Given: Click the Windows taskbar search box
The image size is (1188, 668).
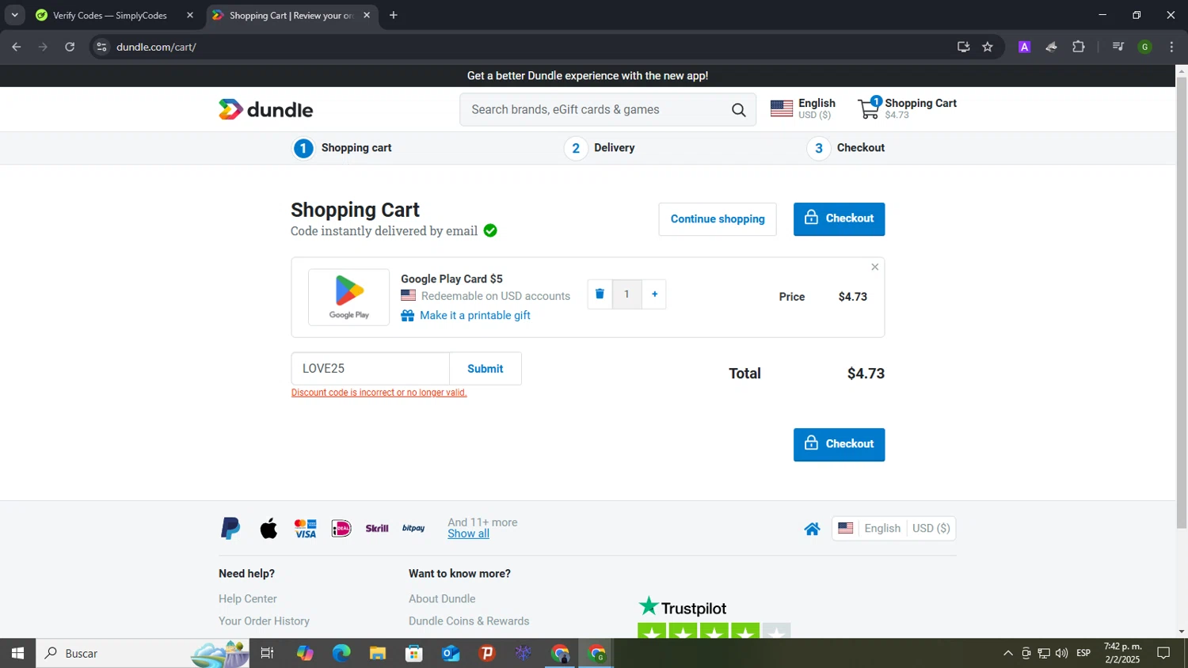Looking at the screenshot, I should (143, 653).
